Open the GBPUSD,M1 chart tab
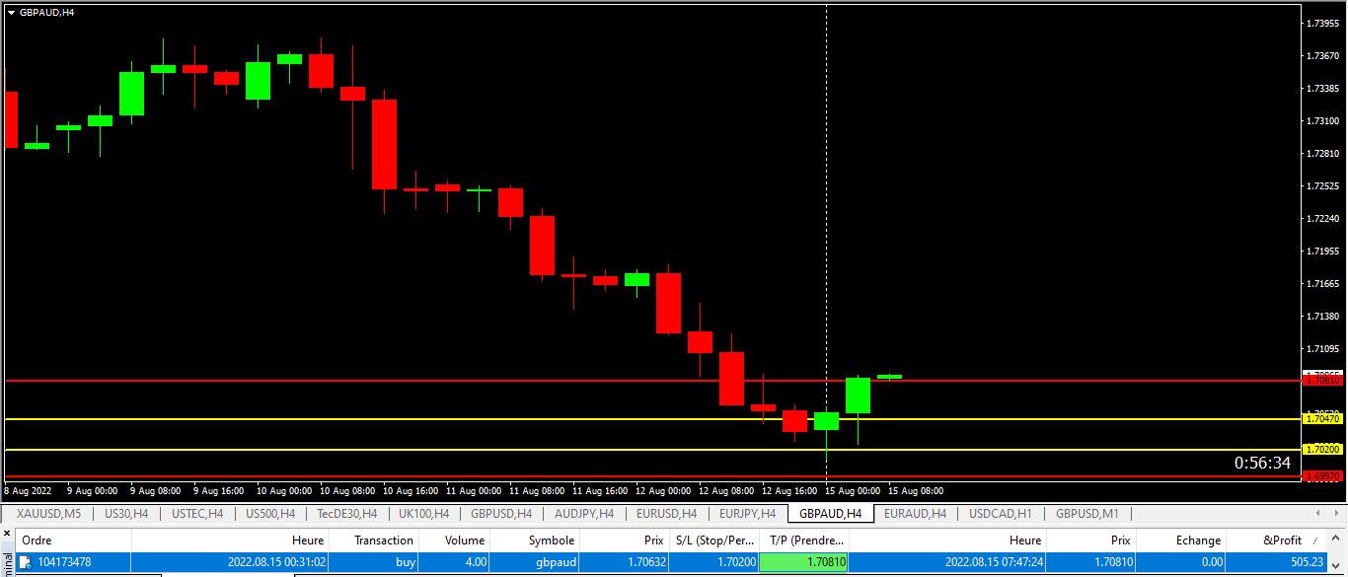The image size is (1348, 577). [1086, 514]
